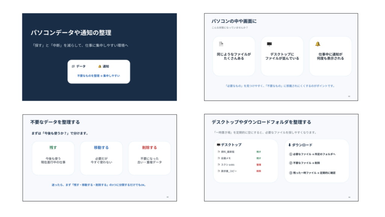Screen dimensions: 385x217
Task: Select the slide titled パソコンの中や画面に
Action: (281, 57)
